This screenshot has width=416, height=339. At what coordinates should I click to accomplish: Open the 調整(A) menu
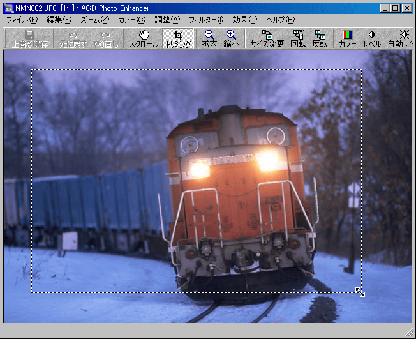pyautogui.click(x=167, y=20)
